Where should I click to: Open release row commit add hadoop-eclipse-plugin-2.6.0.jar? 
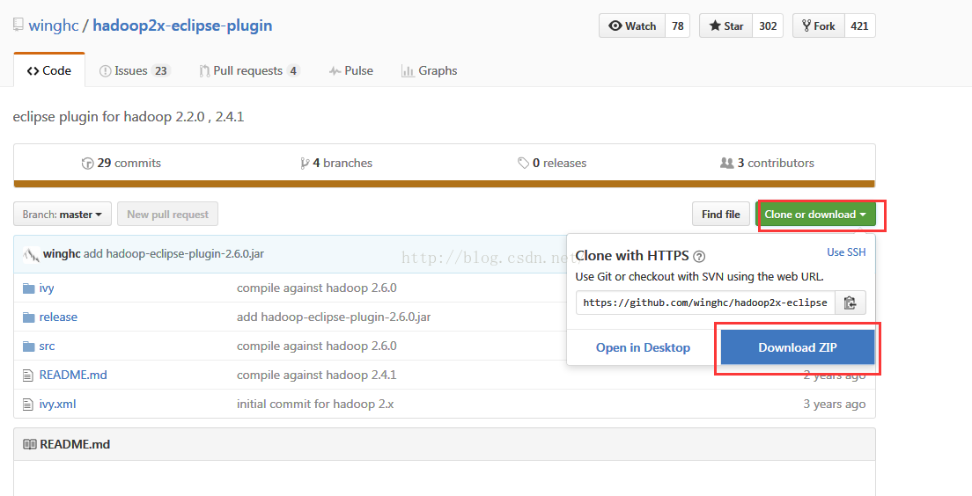(334, 317)
